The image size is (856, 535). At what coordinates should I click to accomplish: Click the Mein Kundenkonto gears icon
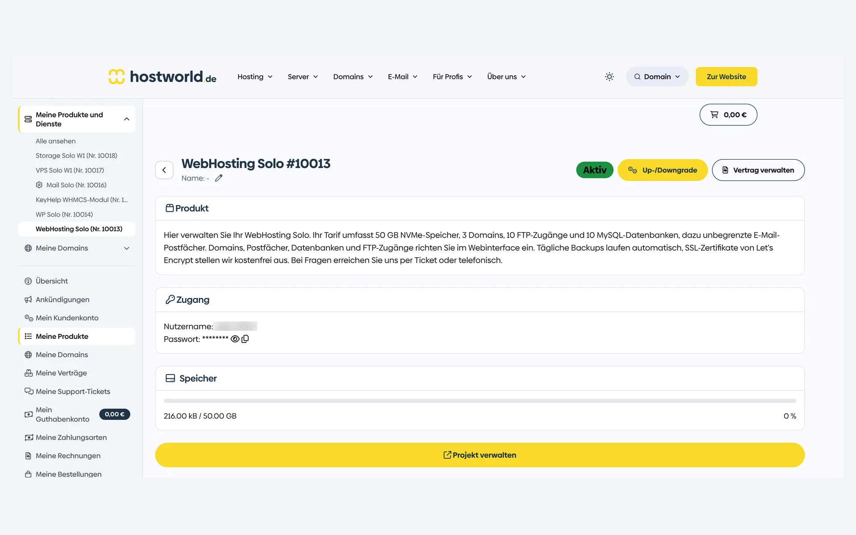click(x=29, y=318)
